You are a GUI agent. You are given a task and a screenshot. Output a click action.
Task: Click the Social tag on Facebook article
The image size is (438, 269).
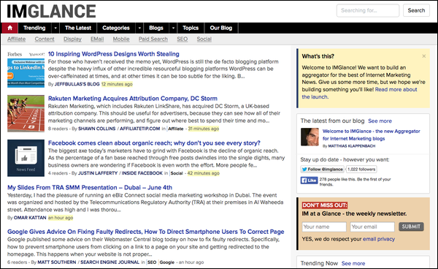(177, 173)
